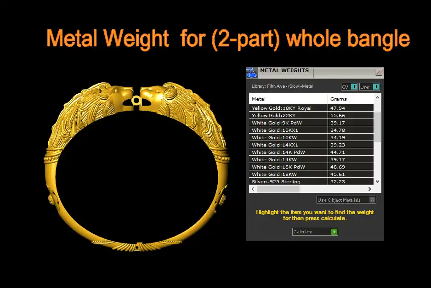The width and height of the screenshot is (431, 288).
Task: Select White Gold:10KX1 row
Action: coord(311,130)
